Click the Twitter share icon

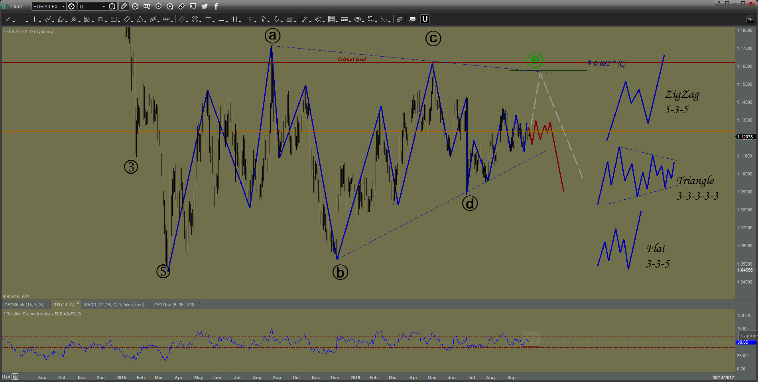coord(205,6)
